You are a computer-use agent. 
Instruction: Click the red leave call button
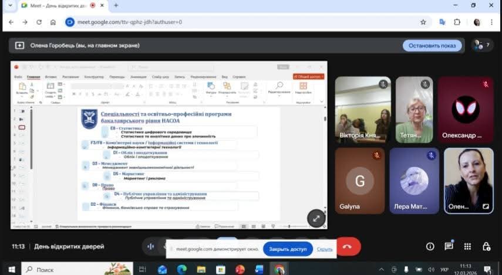[x=347, y=247]
